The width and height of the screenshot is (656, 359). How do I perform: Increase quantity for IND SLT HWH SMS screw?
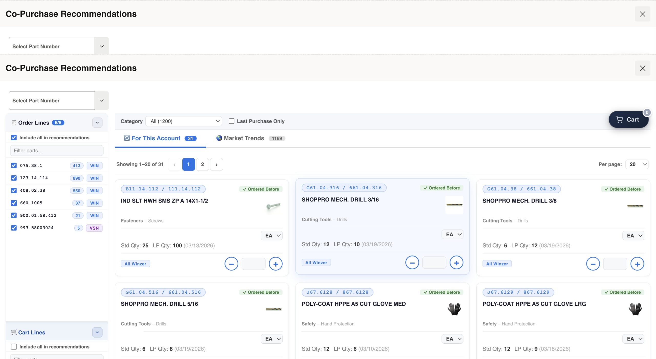[275, 264]
